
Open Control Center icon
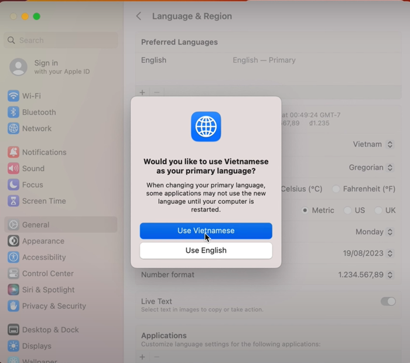click(13, 273)
